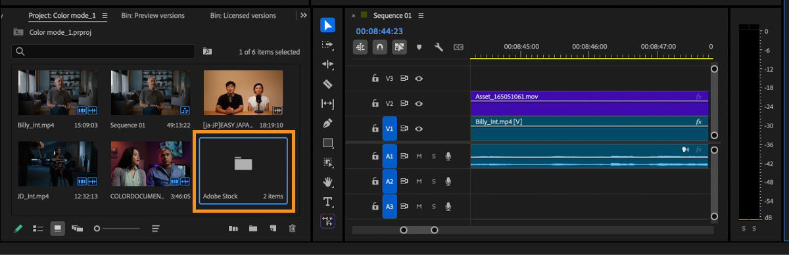Viewport: 789px width, 255px height.
Task: Enable voice-over record on A1
Action: pos(448,156)
